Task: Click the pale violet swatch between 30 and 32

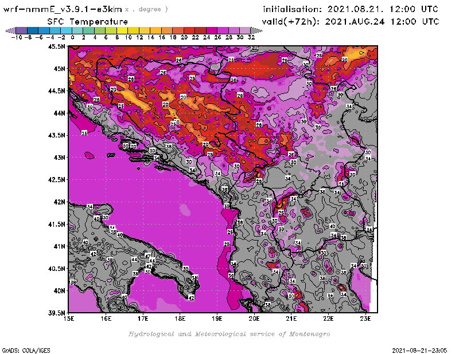Action: (x=246, y=30)
